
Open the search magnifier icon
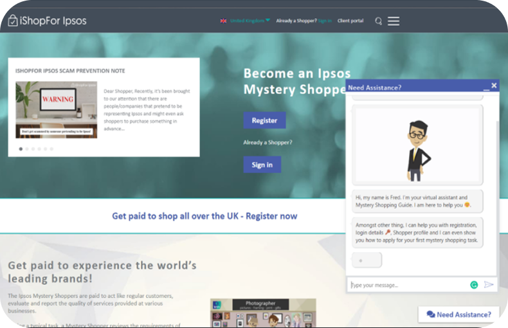[378, 21]
